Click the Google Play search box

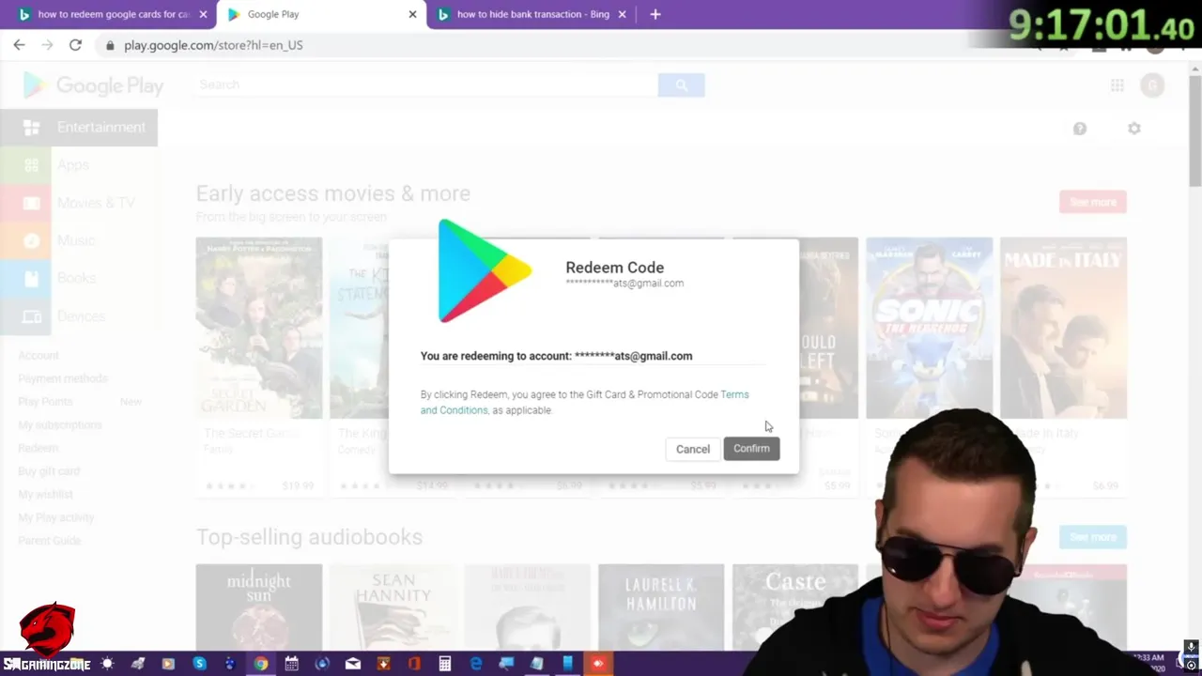[x=427, y=84]
